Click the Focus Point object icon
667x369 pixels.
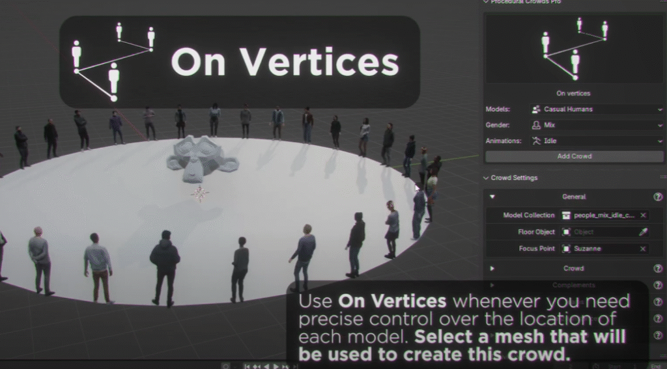[567, 249]
